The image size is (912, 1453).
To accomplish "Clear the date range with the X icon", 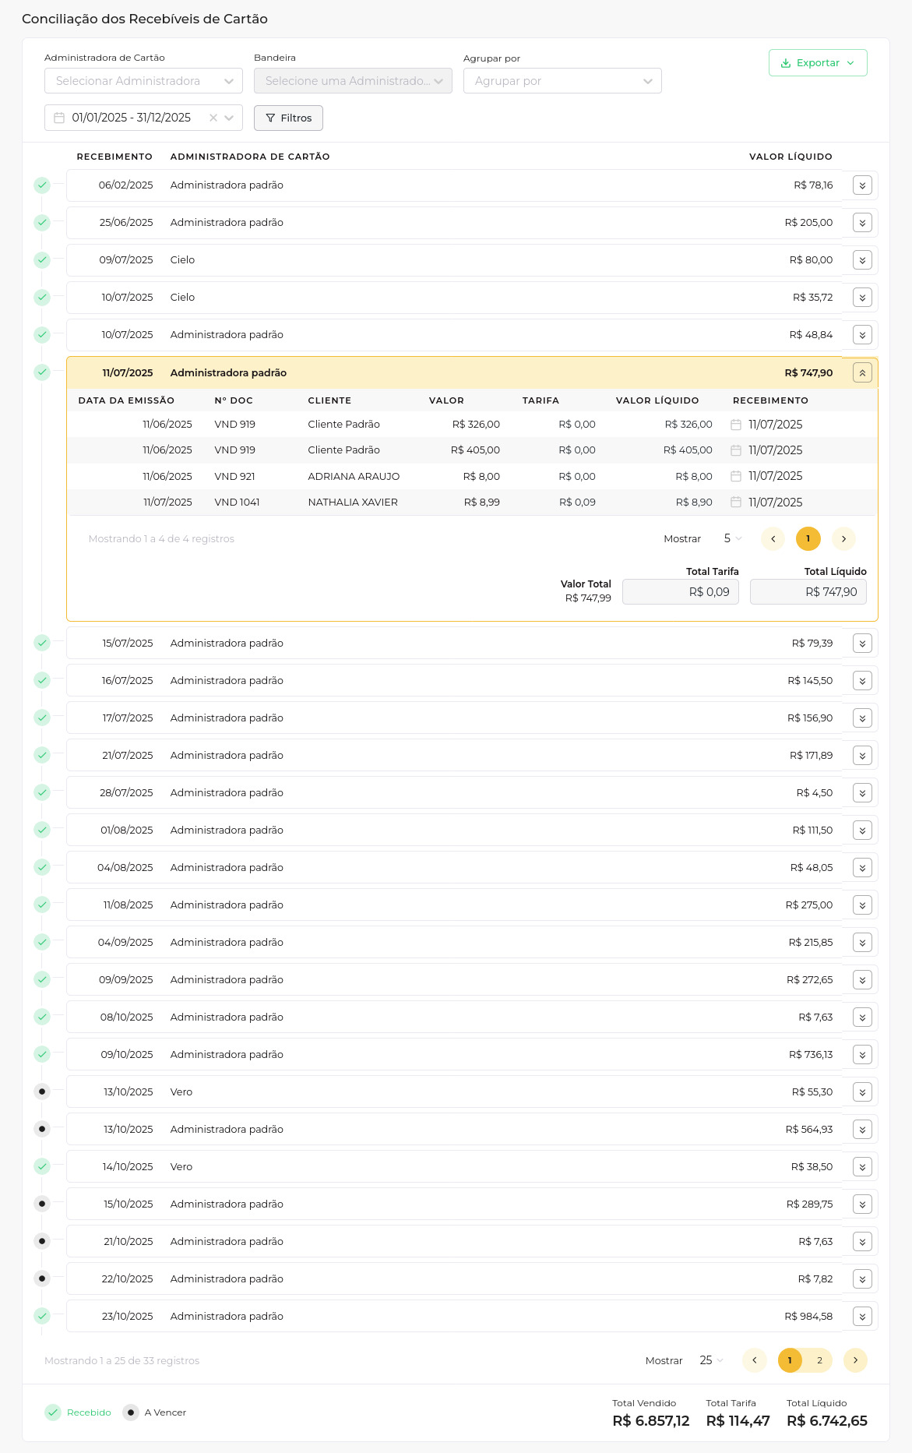I will pos(213,118).
